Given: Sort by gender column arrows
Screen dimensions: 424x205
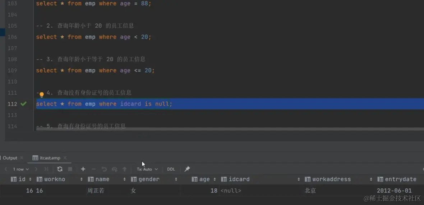Looking at the screenshot, I should (176, 179).
